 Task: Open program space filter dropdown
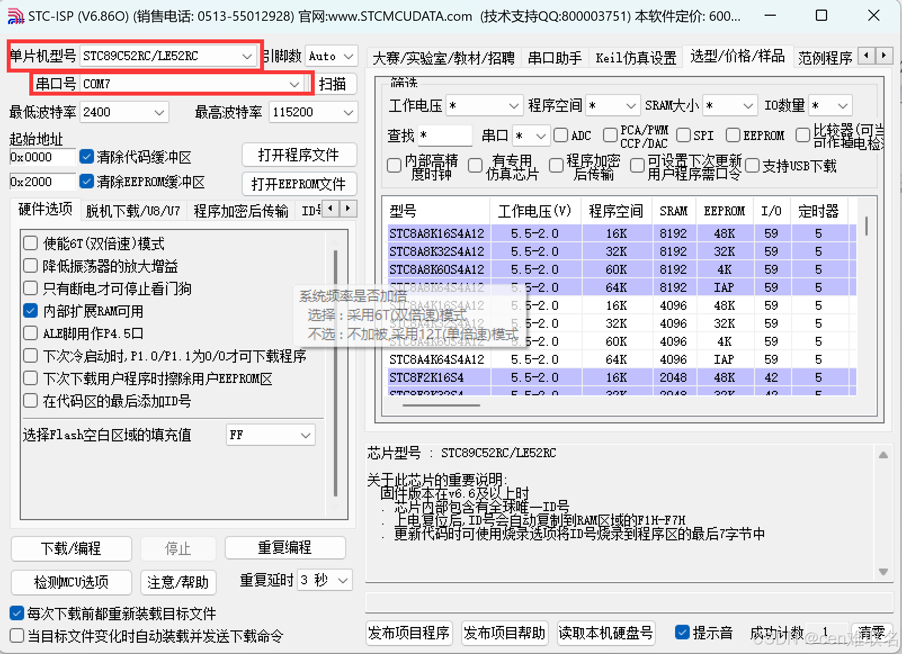click(x=613, y=105)
